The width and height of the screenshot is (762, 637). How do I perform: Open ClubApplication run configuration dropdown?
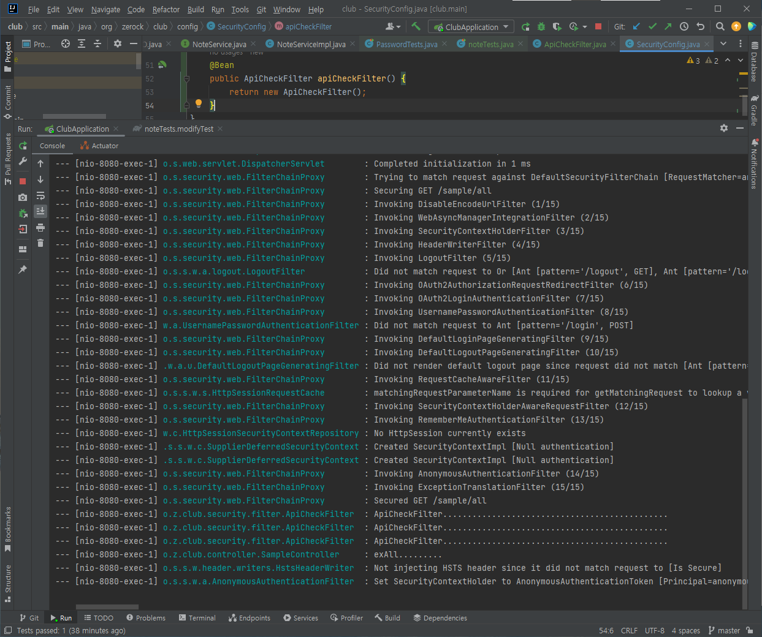click(x=471, y=27)
